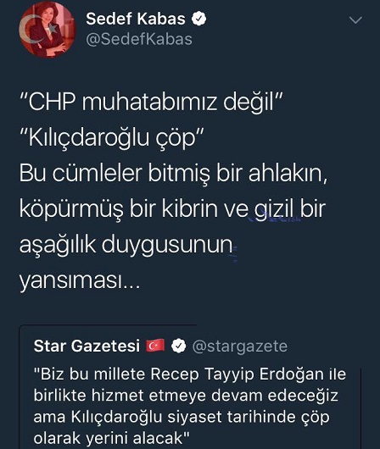Click the Sedef Kabas display name
The width and height of the screenshot is (380, 449).
point(136,19)
